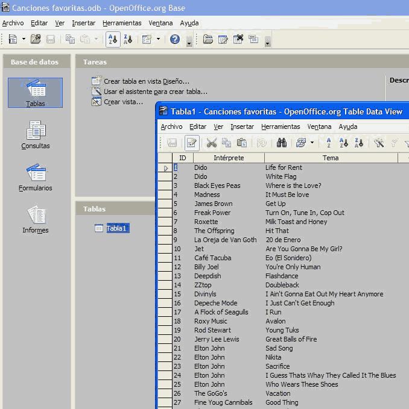
Task: Open the Ver menu in the Tabla1 window
Action: [x=218, y=126]
